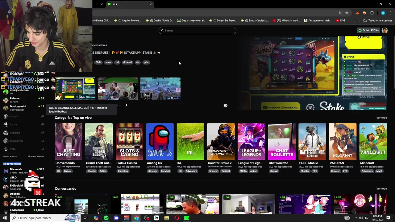395x222 pixels.
Task: Open the Chrome profile B avatar
Action: point(383,13)
